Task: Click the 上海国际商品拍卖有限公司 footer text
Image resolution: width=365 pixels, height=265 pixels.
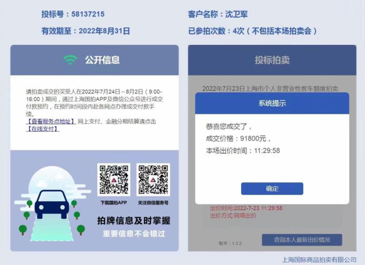Action: tap(319, 260)
